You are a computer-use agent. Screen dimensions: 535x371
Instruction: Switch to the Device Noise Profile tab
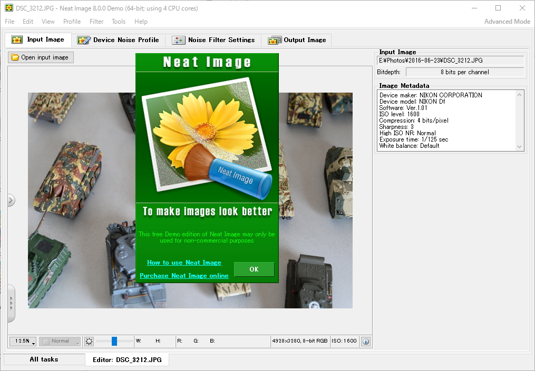[x=119, y=40]
